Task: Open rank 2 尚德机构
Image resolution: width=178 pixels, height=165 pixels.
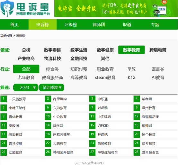Action: tap(60, 99)
